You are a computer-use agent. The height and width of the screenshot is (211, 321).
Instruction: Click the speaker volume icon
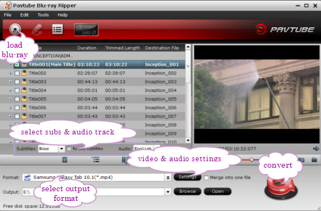[x=316, y=148]
